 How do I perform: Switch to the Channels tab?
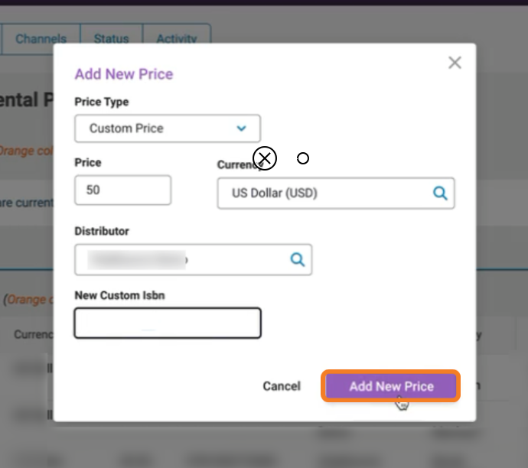tap(41, 39)
